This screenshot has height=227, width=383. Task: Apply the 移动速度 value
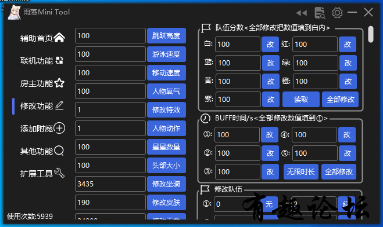coord(166,72)
